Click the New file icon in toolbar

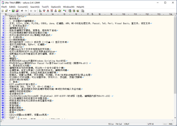coord(3,11)
